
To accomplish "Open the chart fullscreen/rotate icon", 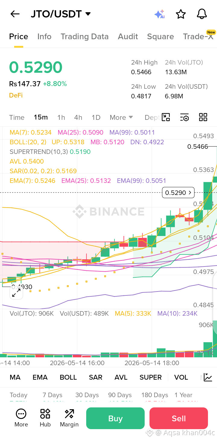I will pos(166,117).
